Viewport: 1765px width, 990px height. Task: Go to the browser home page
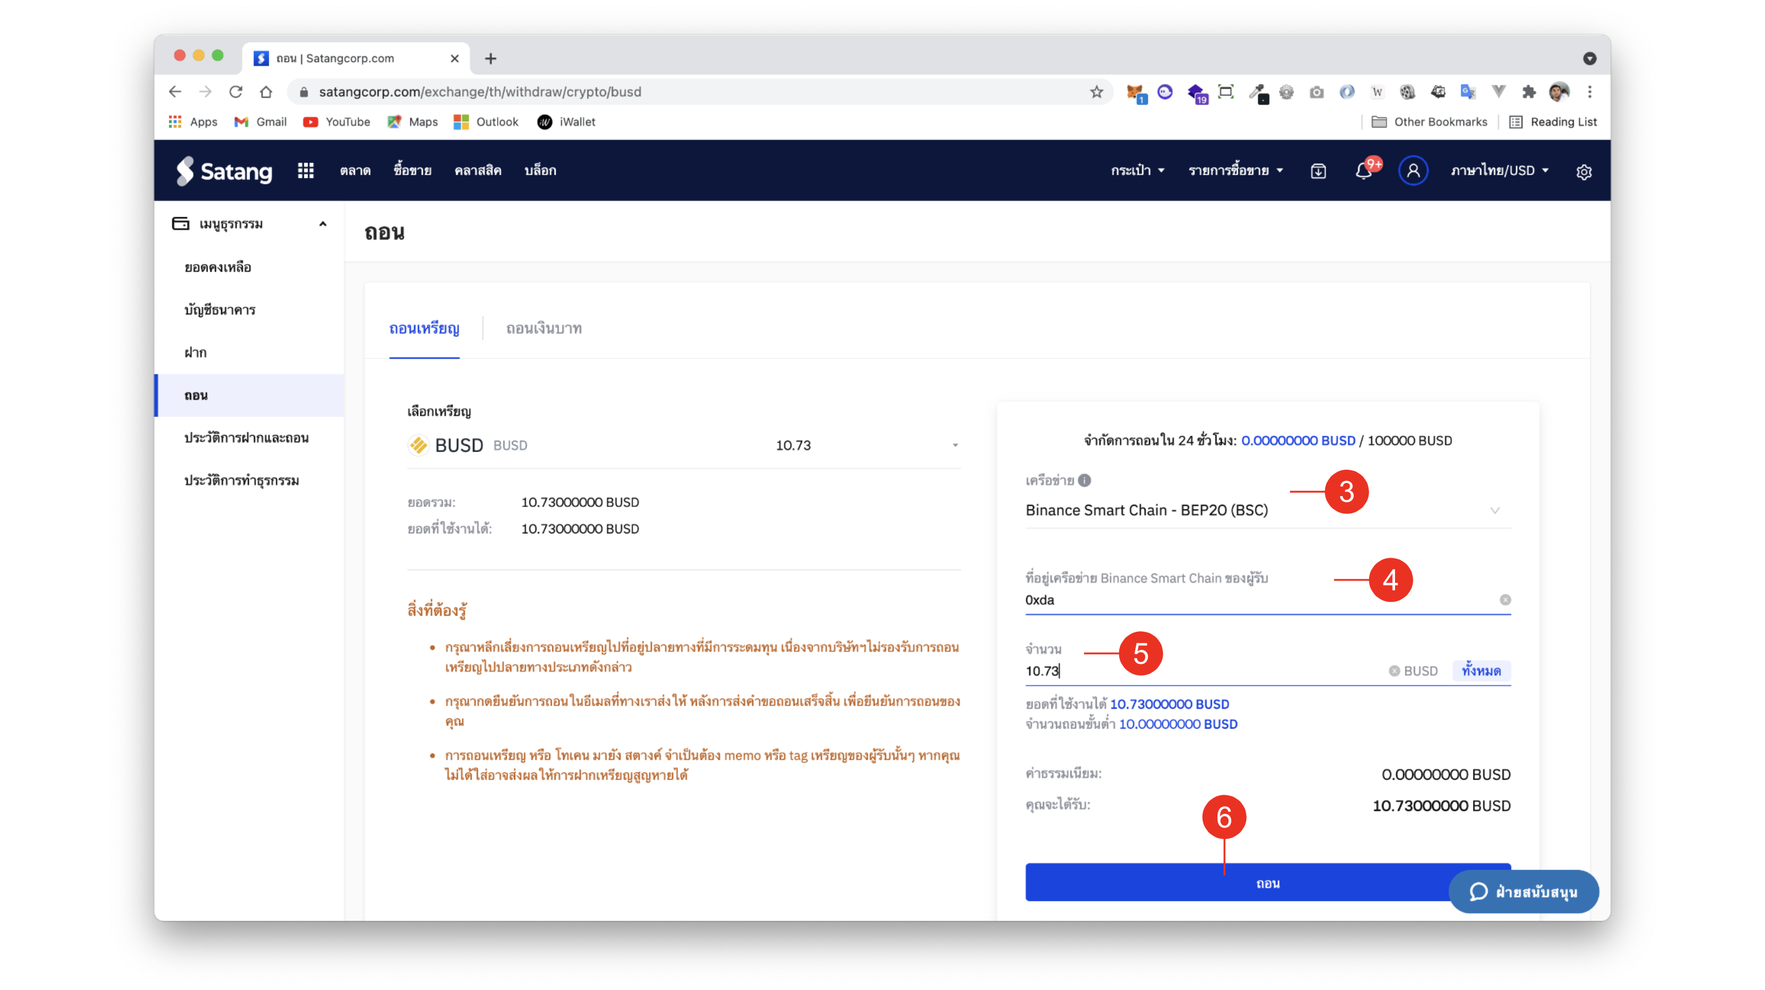[266, 92]
